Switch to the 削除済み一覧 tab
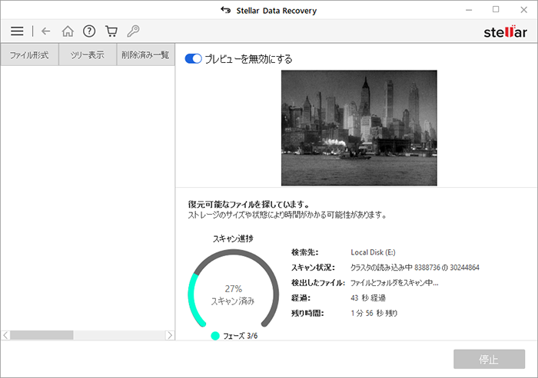 tap(145, 54)
